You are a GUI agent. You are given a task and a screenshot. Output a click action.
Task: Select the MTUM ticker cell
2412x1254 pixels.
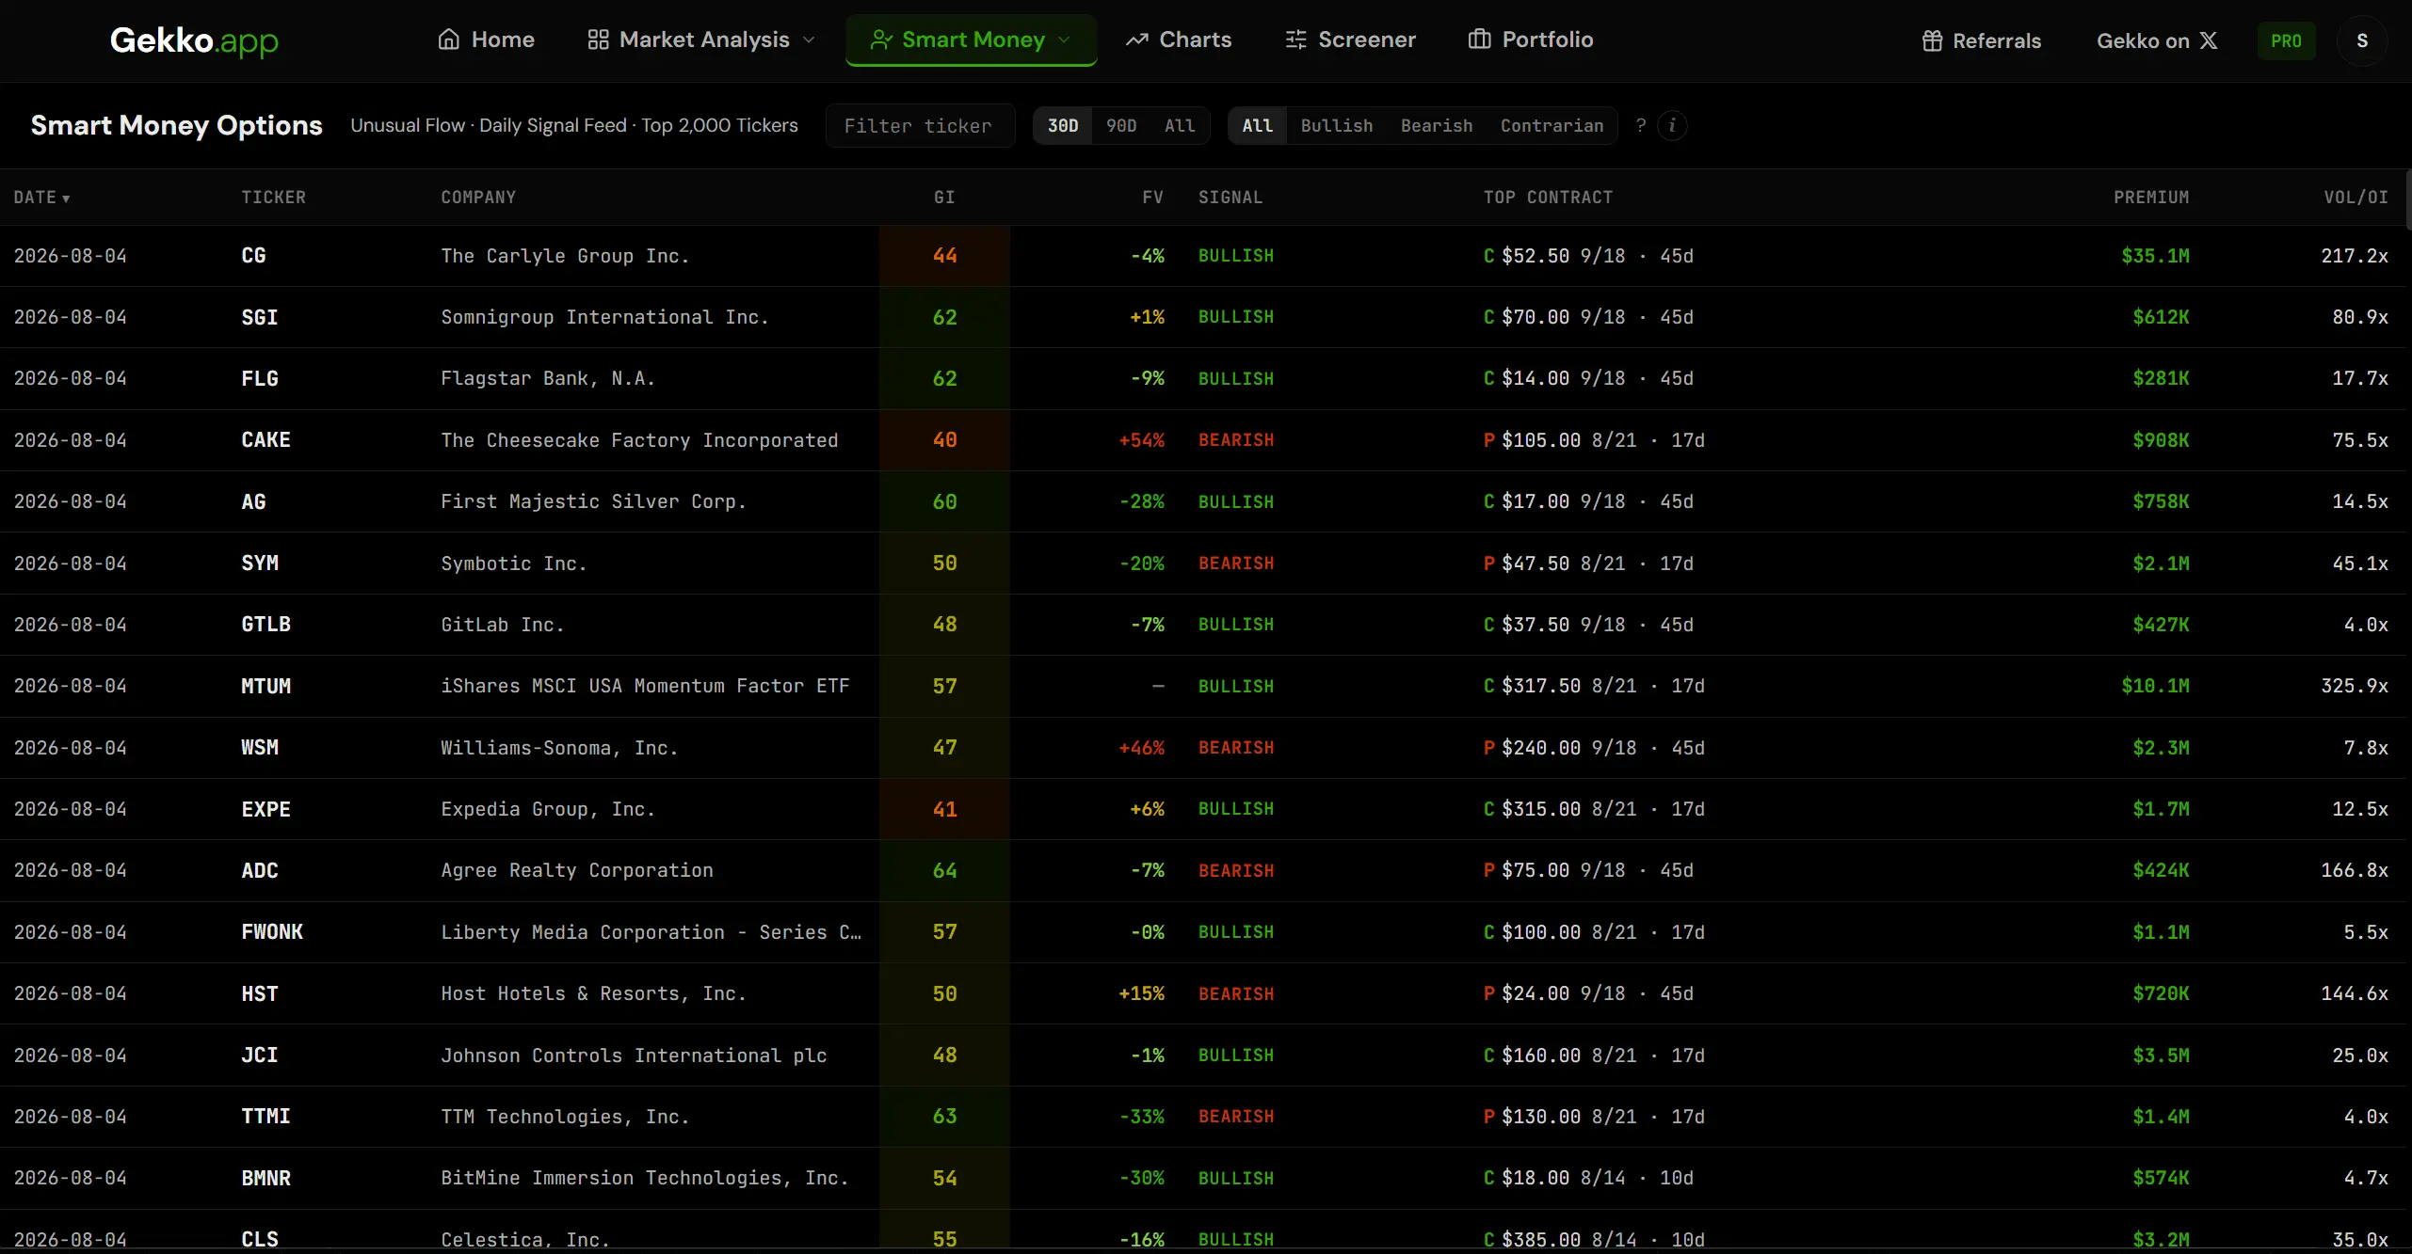(x=266, y=686)
